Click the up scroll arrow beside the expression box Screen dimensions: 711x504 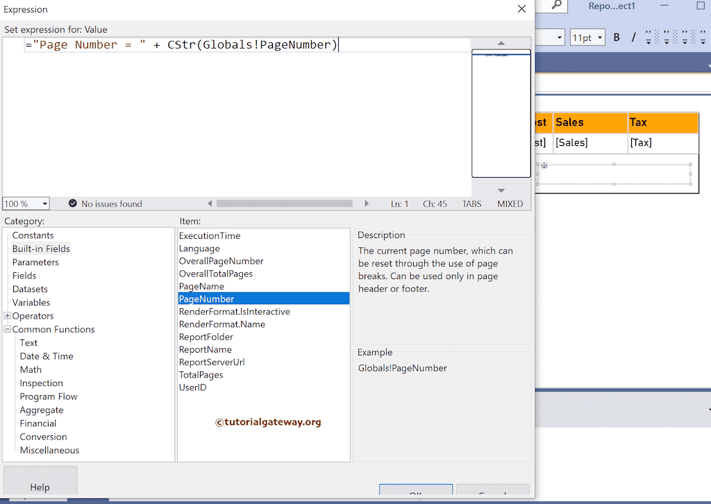(x=501, y=44)
